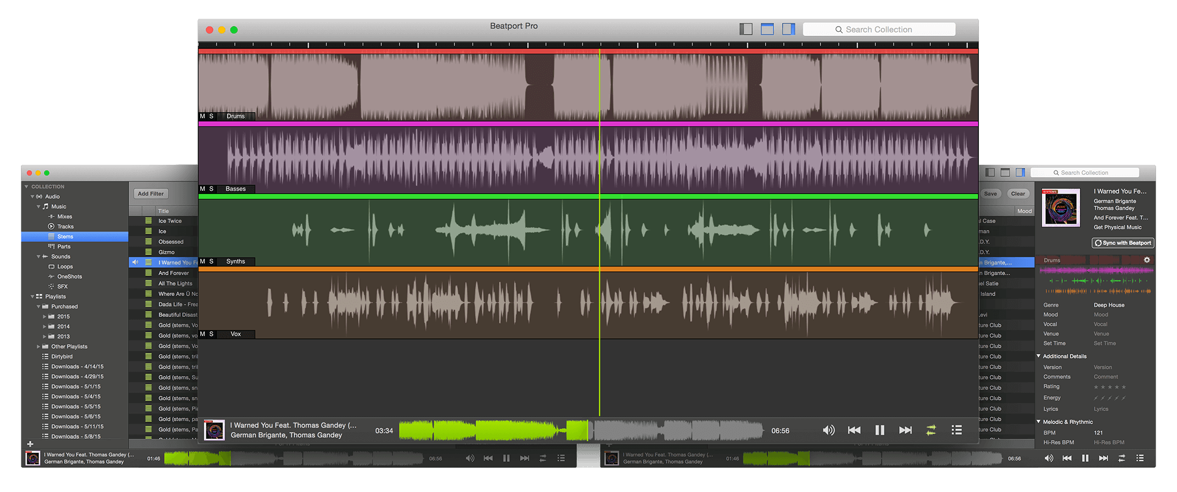Select the All The Lights track row
Viewport: 1177px width, 492px height.
pos(164,284)
